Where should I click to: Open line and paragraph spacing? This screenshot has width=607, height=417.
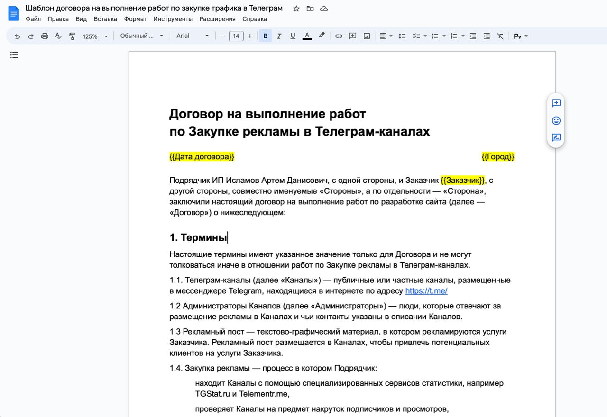click(402, 36)
